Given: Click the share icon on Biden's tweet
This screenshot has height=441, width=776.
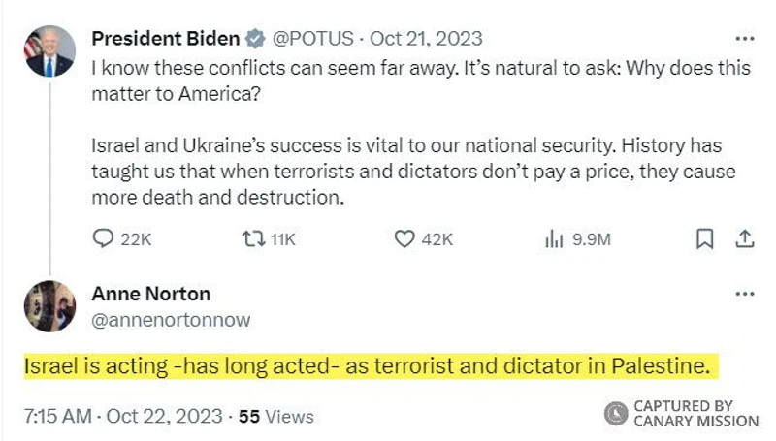Looking at the screenshot, I should pos(744,238).
